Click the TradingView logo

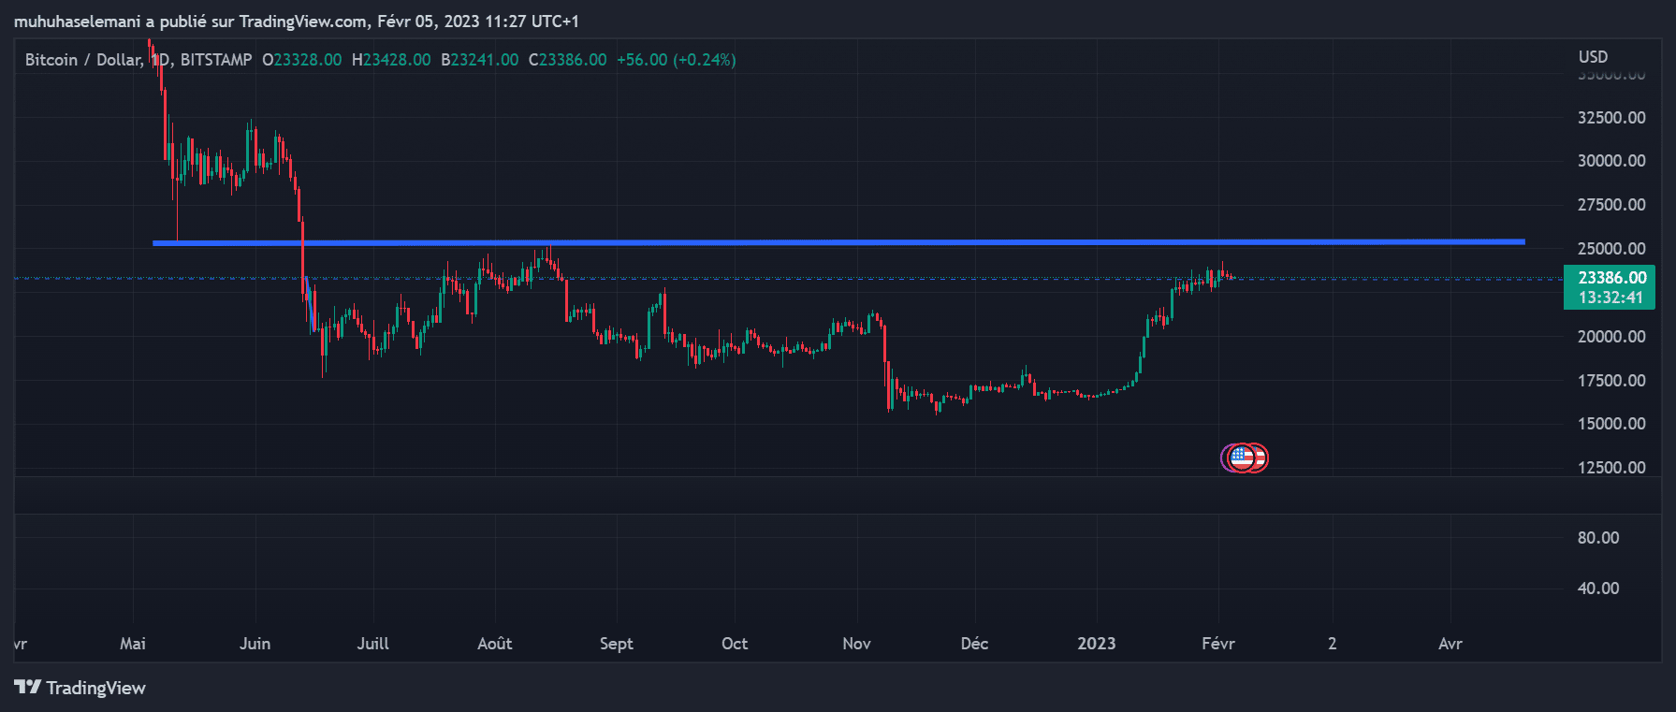(x=80, y=688)
